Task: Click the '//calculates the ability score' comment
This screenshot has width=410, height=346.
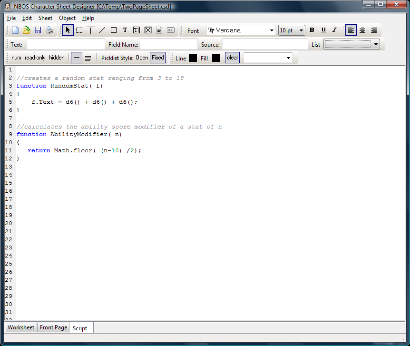Action: point(119,127)
